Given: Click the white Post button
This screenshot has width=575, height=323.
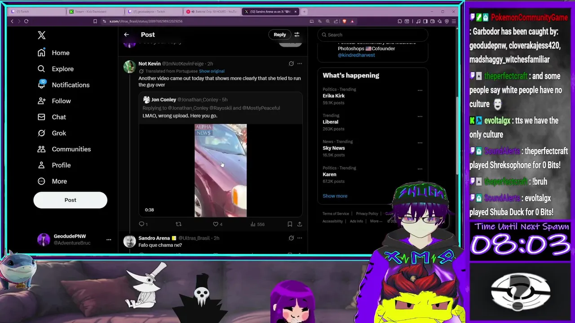Looking at the screenshot, I should (x=70, y=200).
